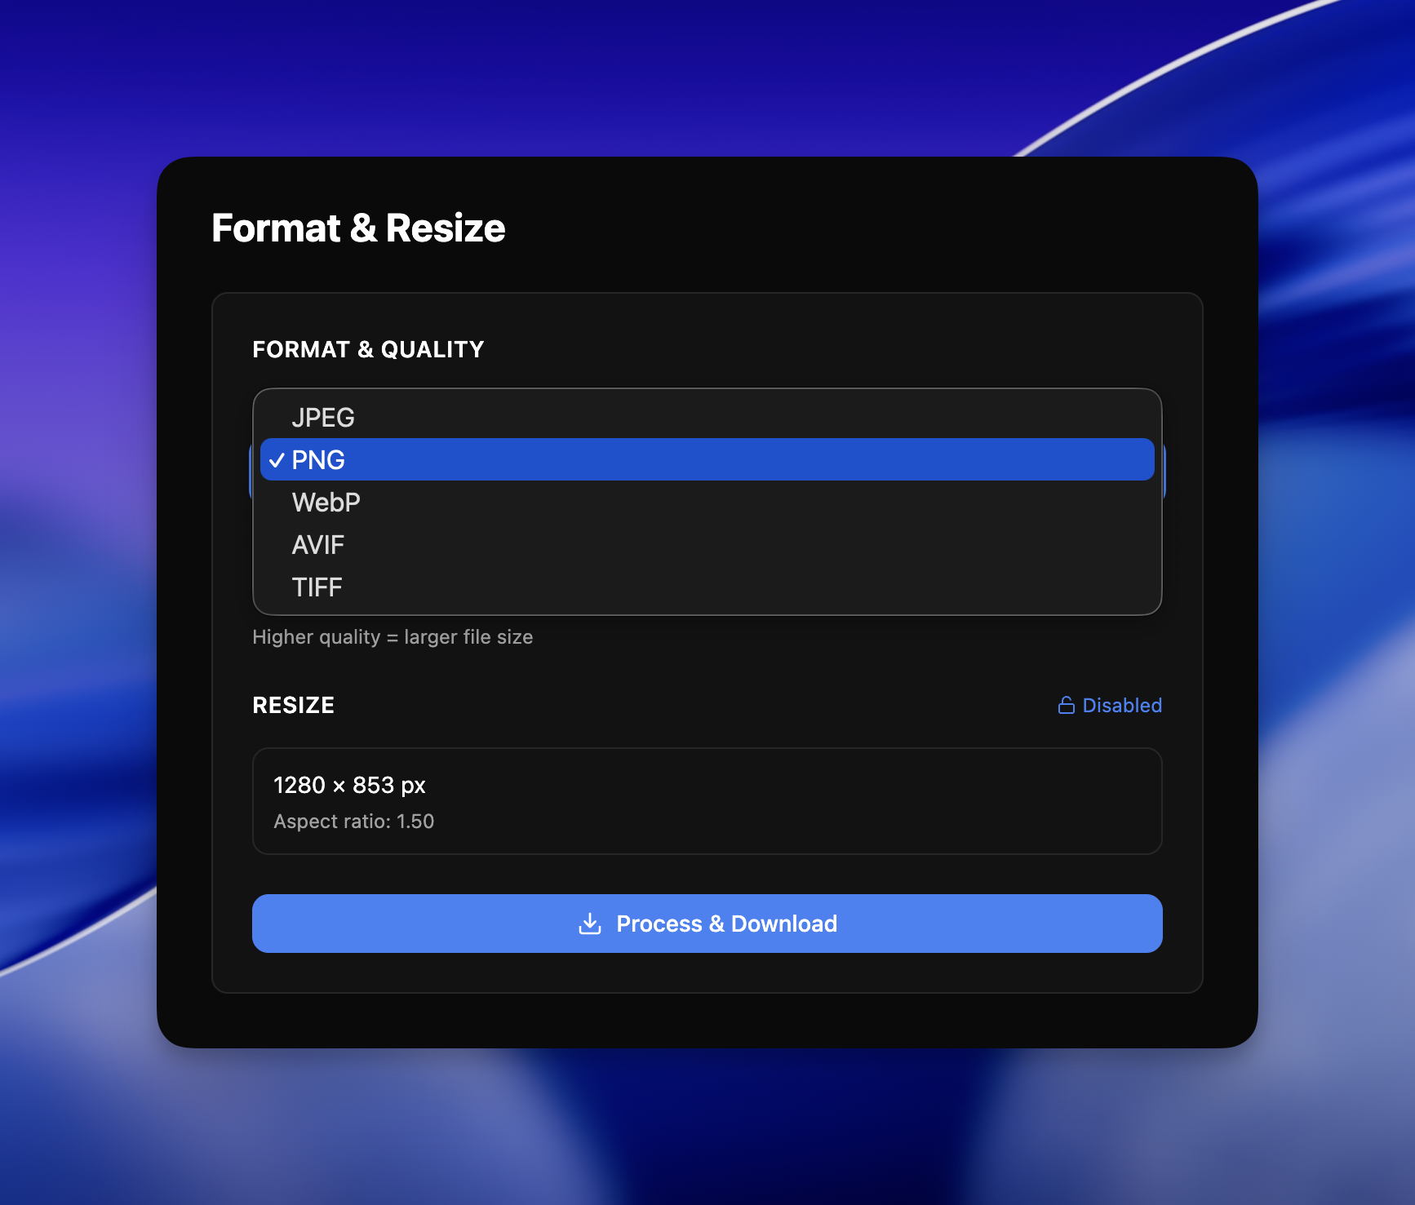Click the checkmark beside PNG
The width and height of the screenshot is (1415, 1205).
tap(277, 460)
